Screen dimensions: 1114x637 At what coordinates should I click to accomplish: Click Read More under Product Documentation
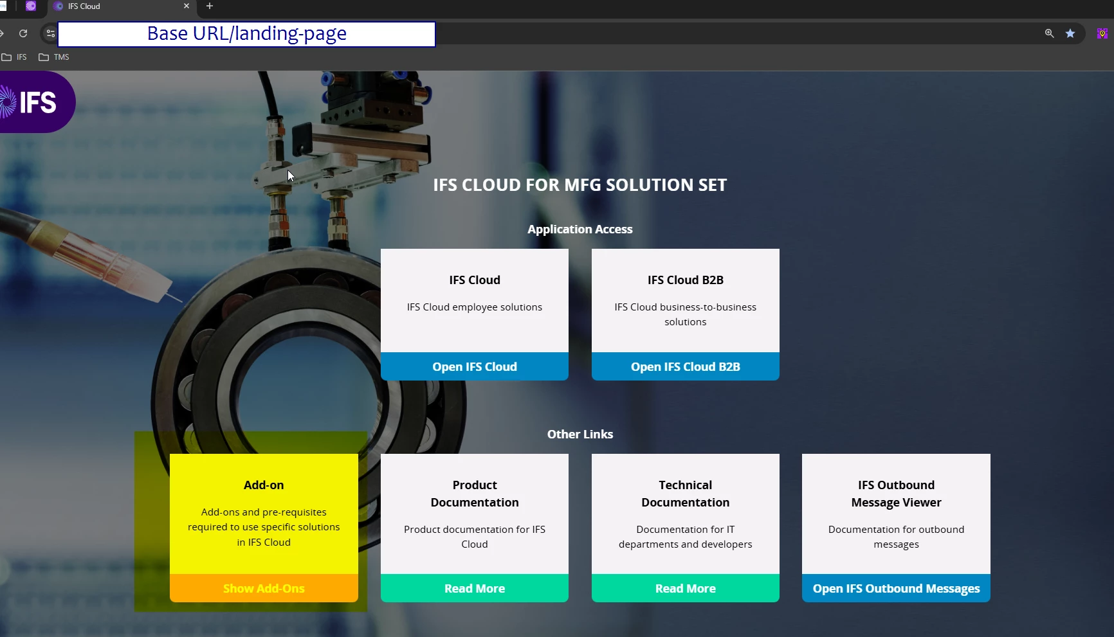[x=475, y=588]
